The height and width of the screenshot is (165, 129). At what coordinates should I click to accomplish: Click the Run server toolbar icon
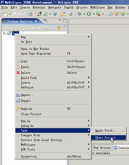tap(46, 14)
